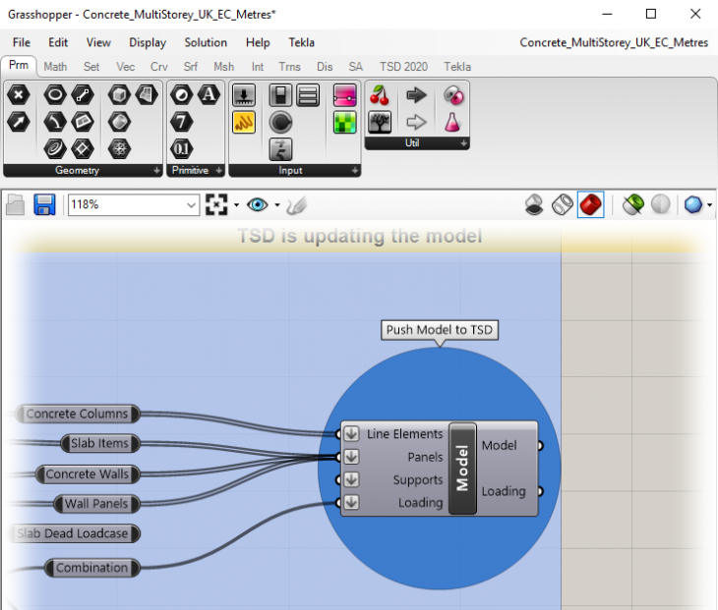
Task: Select the Number 0.1 parameter icon
Action: (181, 149)
